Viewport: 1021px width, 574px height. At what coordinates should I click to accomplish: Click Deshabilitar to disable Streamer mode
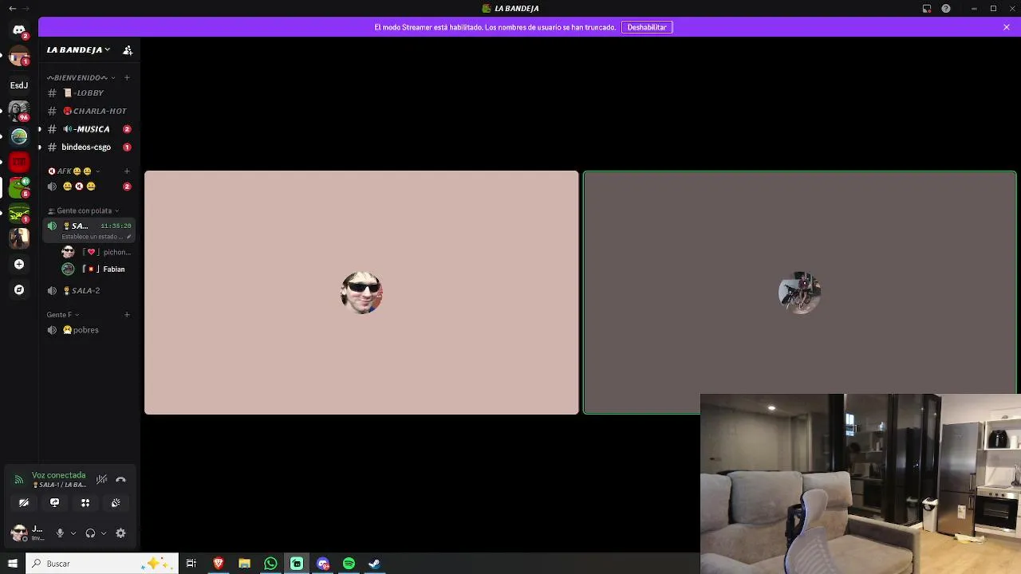click(647, 27)
